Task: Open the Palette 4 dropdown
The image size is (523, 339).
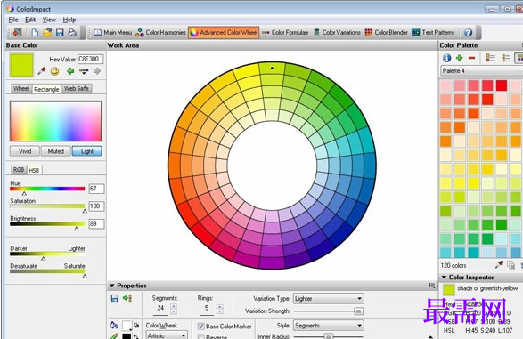Action: coord(482,70)
